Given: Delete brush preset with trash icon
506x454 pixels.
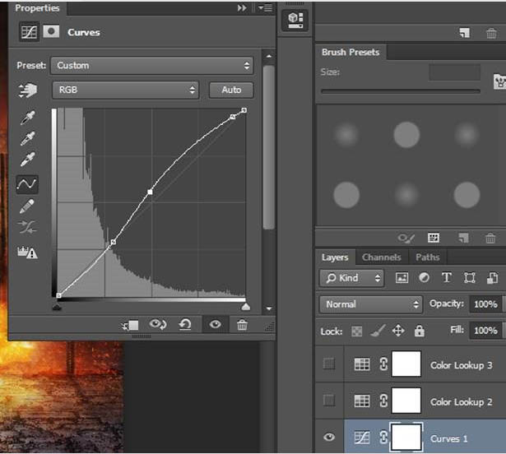Looking at the screenshot, I should pyautogui.click(x=490, y=239).
